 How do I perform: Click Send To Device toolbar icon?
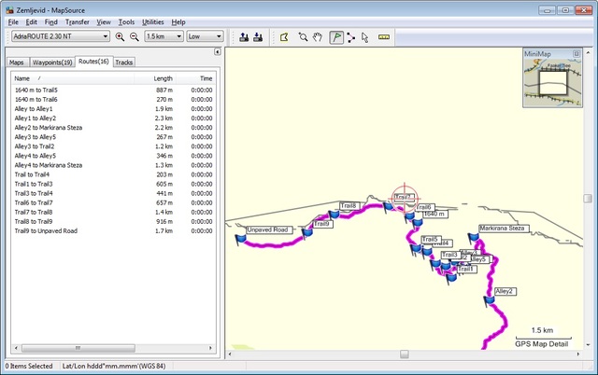pos(244,37)
